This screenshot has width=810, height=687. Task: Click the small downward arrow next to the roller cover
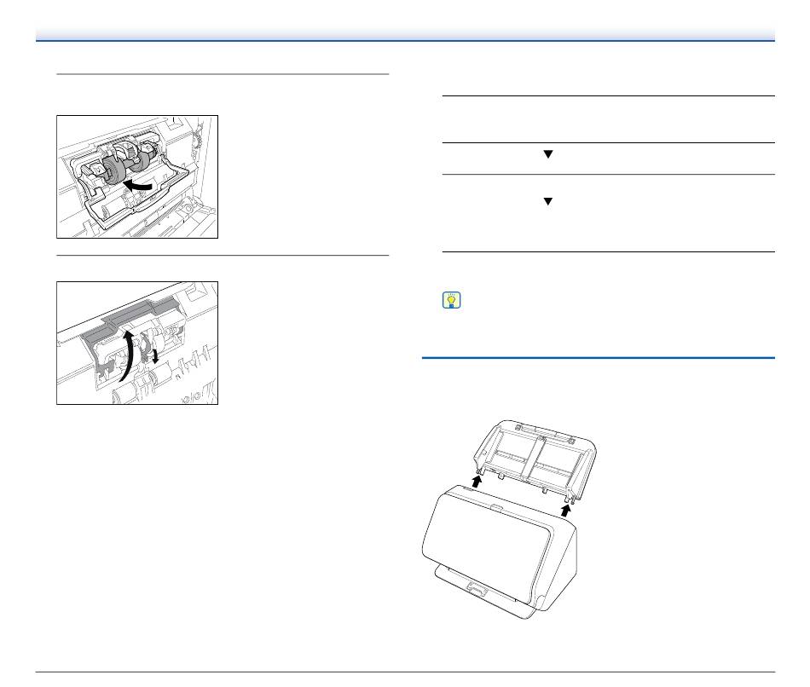point(154,356)
